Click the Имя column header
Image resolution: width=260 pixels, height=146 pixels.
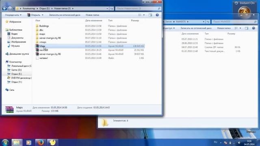pos(38,21)
